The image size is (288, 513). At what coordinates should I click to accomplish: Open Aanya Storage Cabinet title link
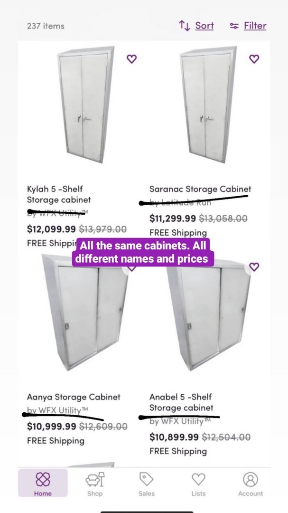coord(74,397)
